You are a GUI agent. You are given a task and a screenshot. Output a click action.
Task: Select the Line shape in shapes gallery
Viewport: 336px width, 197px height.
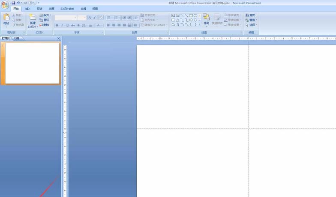182,15
